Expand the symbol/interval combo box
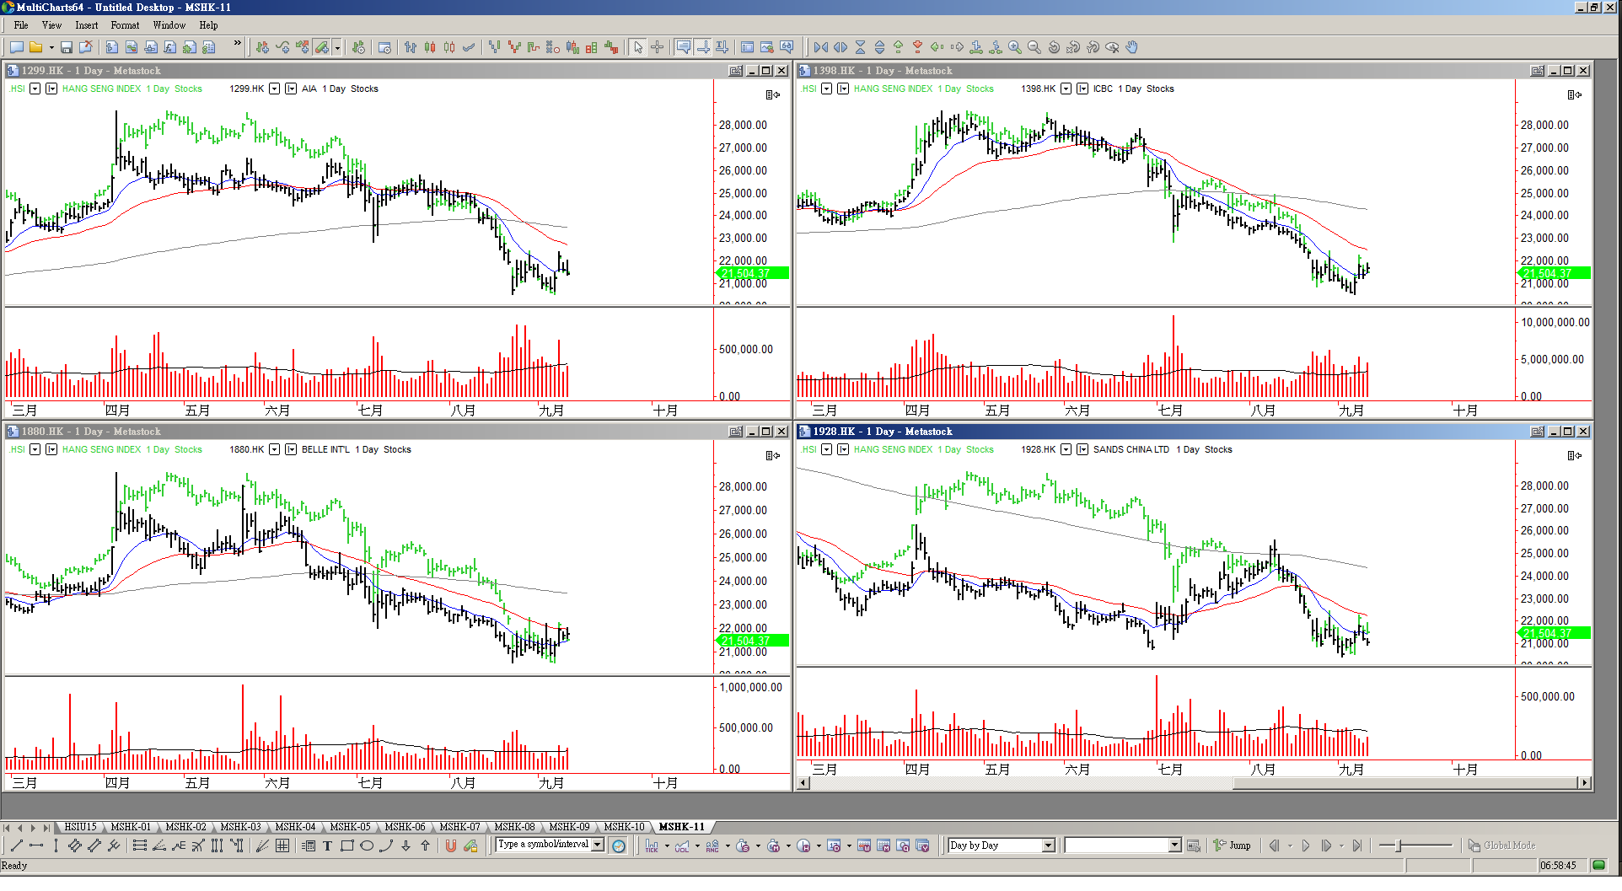This screenshot has width=1622, height=891. tap(598, 845)
